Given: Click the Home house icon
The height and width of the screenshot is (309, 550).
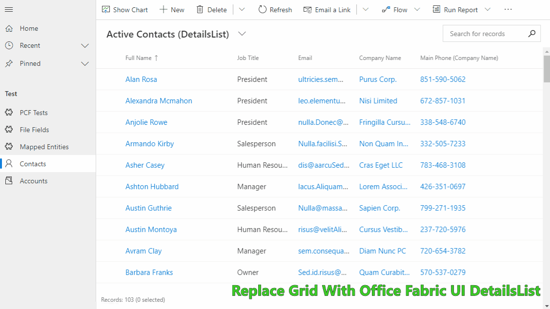Looking at the screenshot, I should (x=9, y=28).
